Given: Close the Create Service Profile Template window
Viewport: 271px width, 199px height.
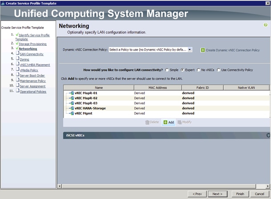Looking at the screenshot, I should [x=267, y=3].
